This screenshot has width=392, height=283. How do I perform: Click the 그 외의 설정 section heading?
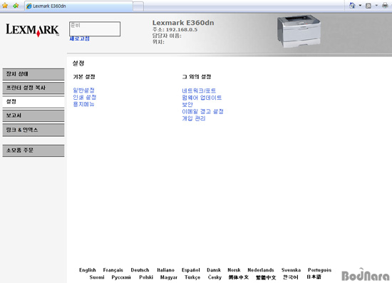pyautogui.click(x=197, y=77)
